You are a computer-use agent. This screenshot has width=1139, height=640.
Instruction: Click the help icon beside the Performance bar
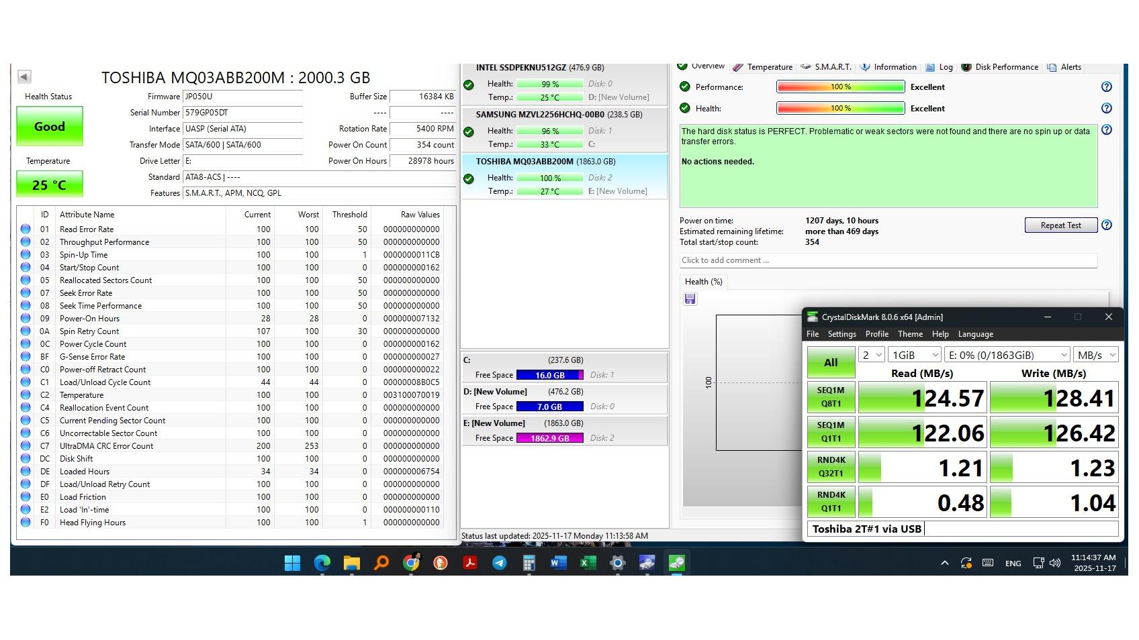(x=1106, y=87)
